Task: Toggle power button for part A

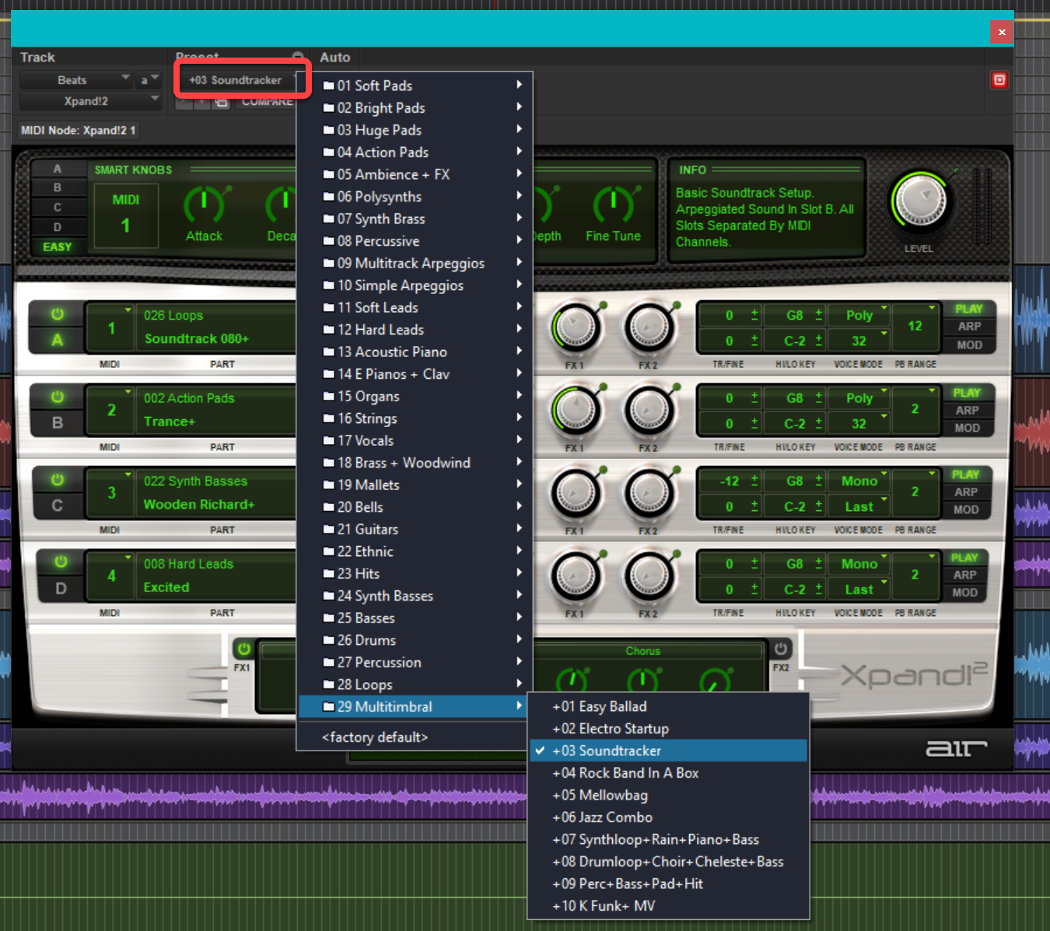Action: click(58, 314)
